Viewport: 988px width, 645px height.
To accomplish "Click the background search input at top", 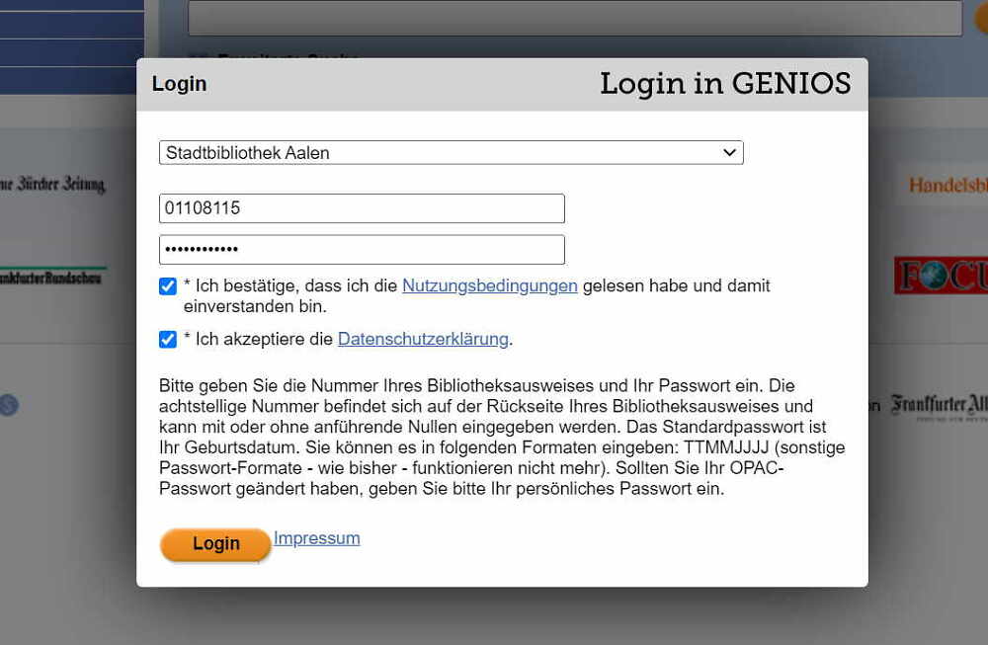I will (574, 18).
